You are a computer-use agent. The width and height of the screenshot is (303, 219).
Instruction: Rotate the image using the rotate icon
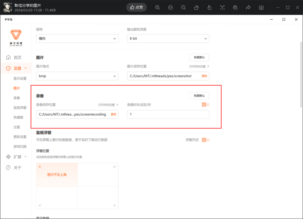pyautogui.click(x=196, y=8)
